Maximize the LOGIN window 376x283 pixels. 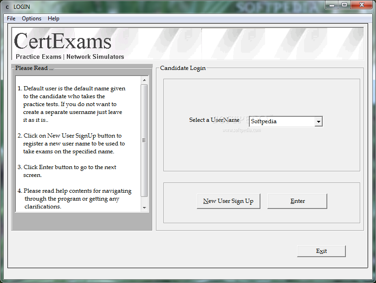pos(344,5)
